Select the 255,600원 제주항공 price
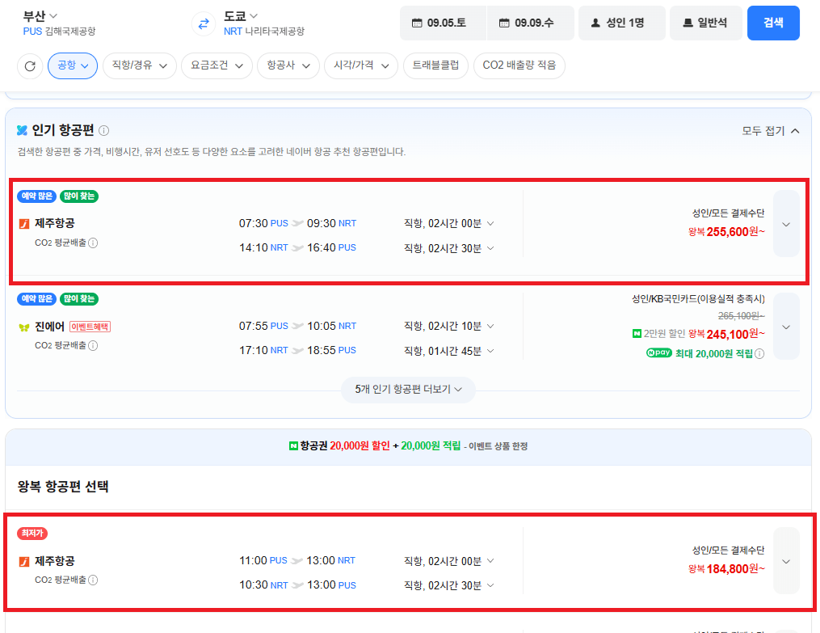The image size is (820, 633). (727, 232)
